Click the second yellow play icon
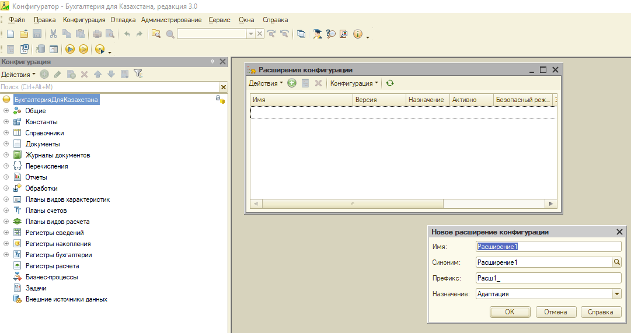The height and width of the screenshot is (333, 631). click(83, 49)
